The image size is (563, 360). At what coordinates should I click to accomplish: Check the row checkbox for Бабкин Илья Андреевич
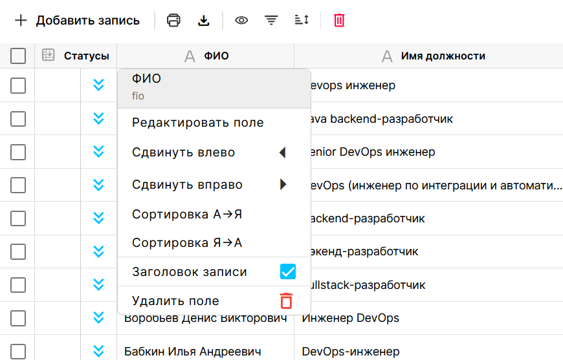click(x=18, y=351)
